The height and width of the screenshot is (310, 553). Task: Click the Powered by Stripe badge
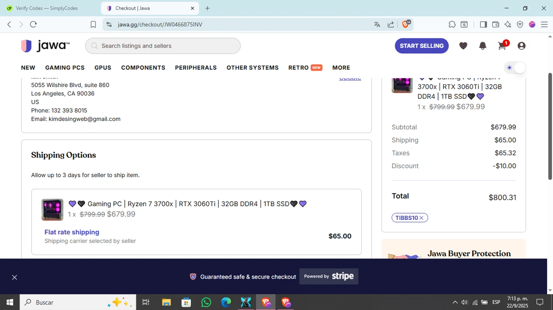click(x=329, y=276)
